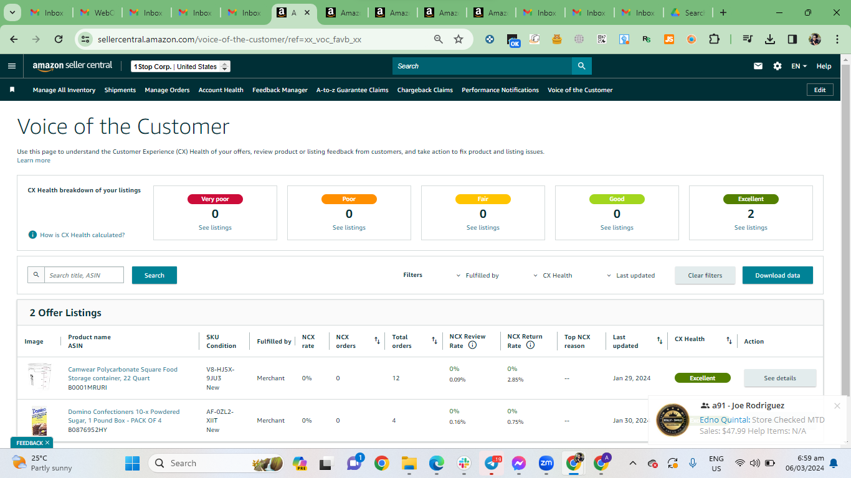Sort the table by NCX orders

click(x=377, y=340)
